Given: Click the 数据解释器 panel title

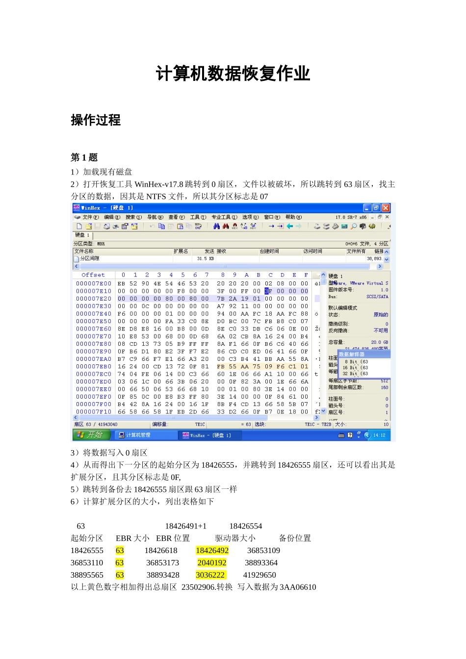Looking at the screenshot, I should [x=352, y=354].
